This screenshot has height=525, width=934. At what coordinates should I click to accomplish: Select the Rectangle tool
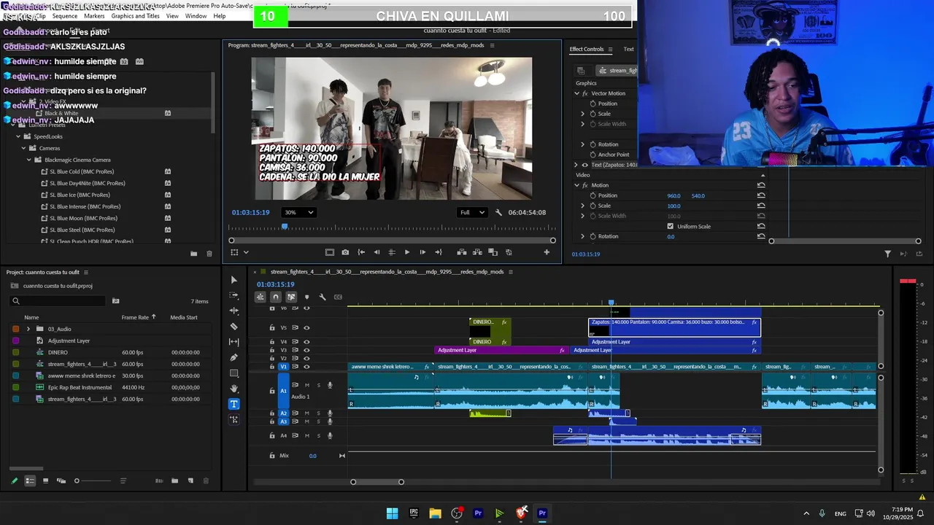point(233,373)
